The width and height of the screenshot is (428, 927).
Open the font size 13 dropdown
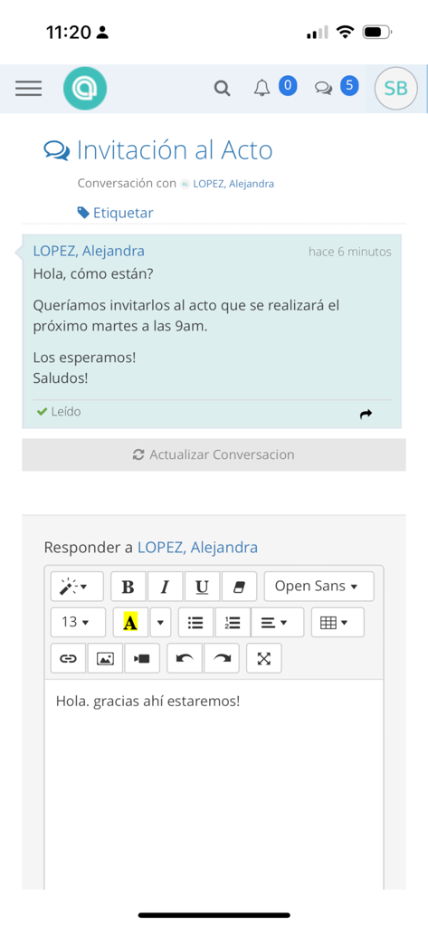point(78,622)
